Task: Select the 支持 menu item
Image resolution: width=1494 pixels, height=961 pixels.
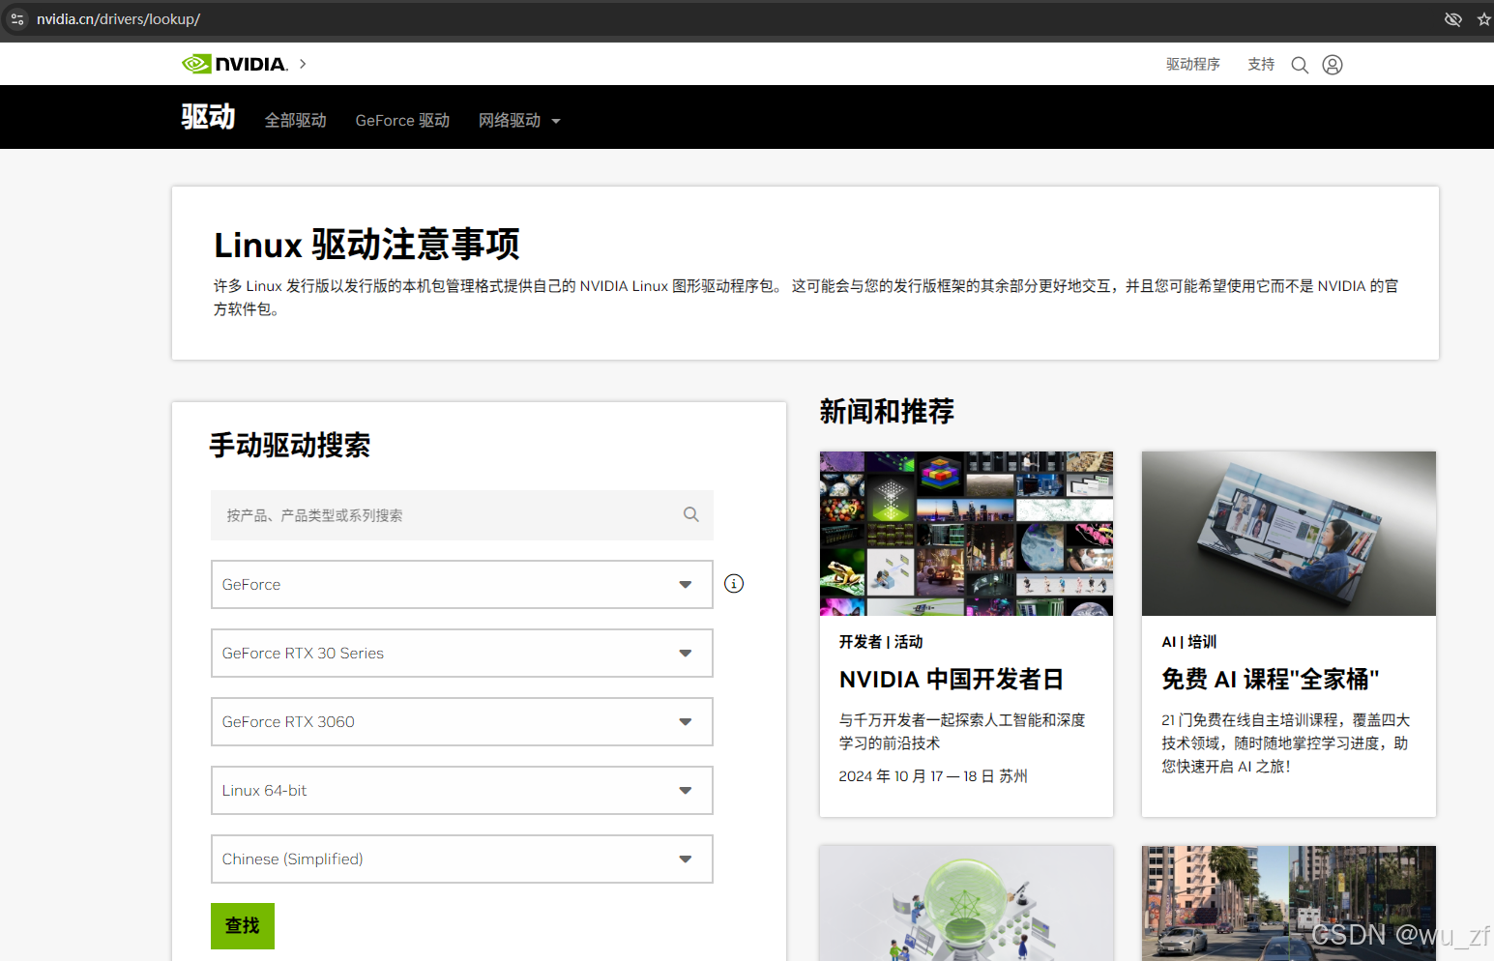Action: 1260,64
